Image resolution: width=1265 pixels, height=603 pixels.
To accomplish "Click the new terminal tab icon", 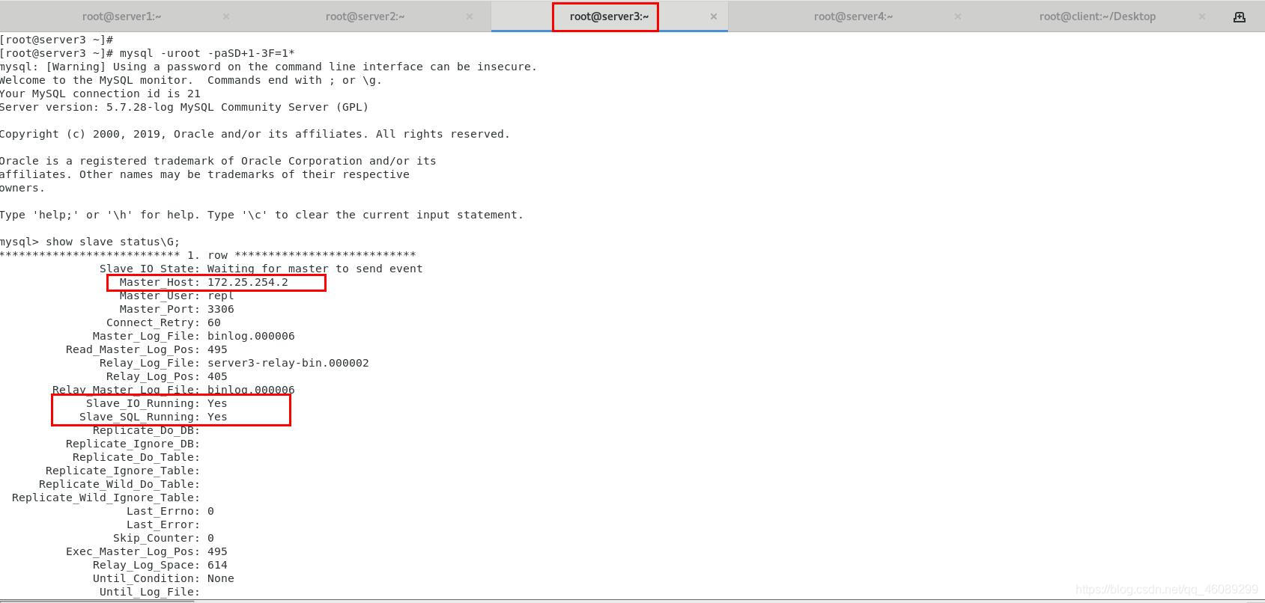I will [x=1240, y=16].
